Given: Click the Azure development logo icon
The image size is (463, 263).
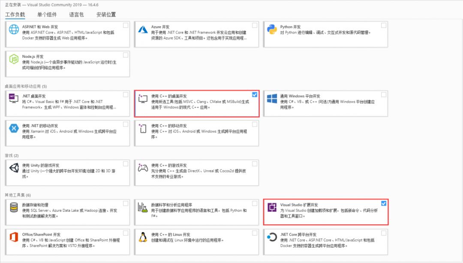Looking at the screenshot, I should 143,30.
